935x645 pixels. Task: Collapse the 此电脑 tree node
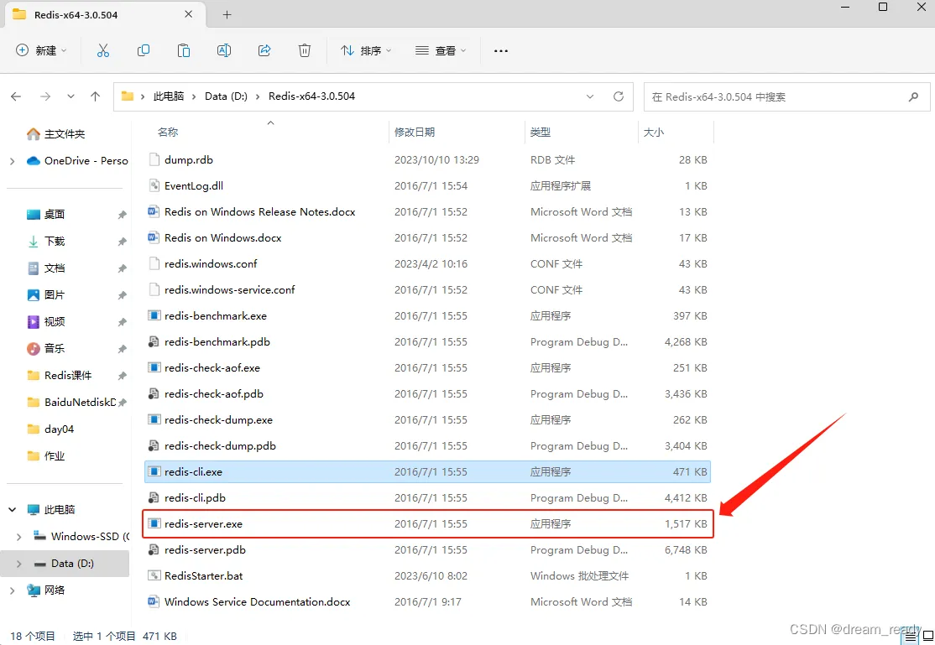pyautogui.click(x=12, y=510)
